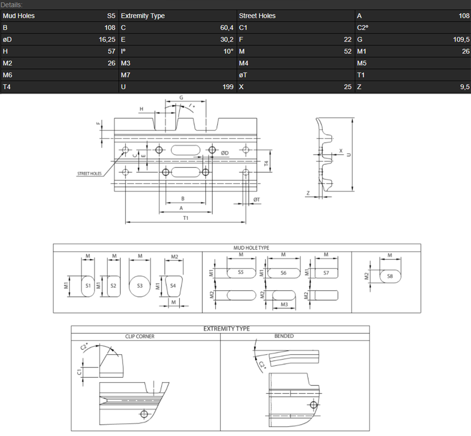The height and width of the screenshot is (436, 471).
Task: Select the S6 mud hole shape
Action: pyautogui.click(x=284, y=273)
